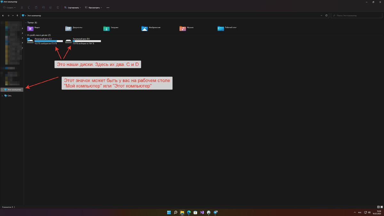
Task: Select Этот компьютер in sidebar
Action: [12, 90]
